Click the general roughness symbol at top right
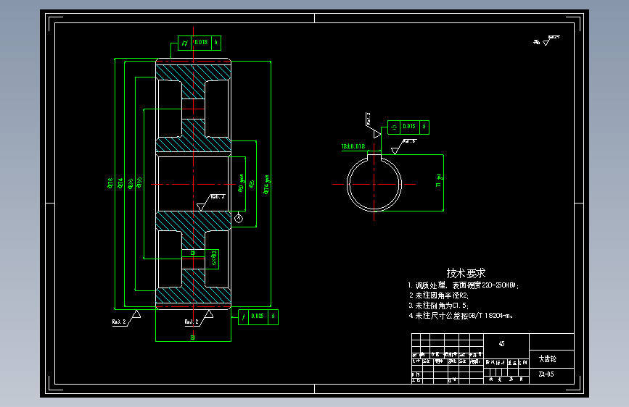Image resolution: width=629 pixels, height=407 pixels. tap(546, 41)
